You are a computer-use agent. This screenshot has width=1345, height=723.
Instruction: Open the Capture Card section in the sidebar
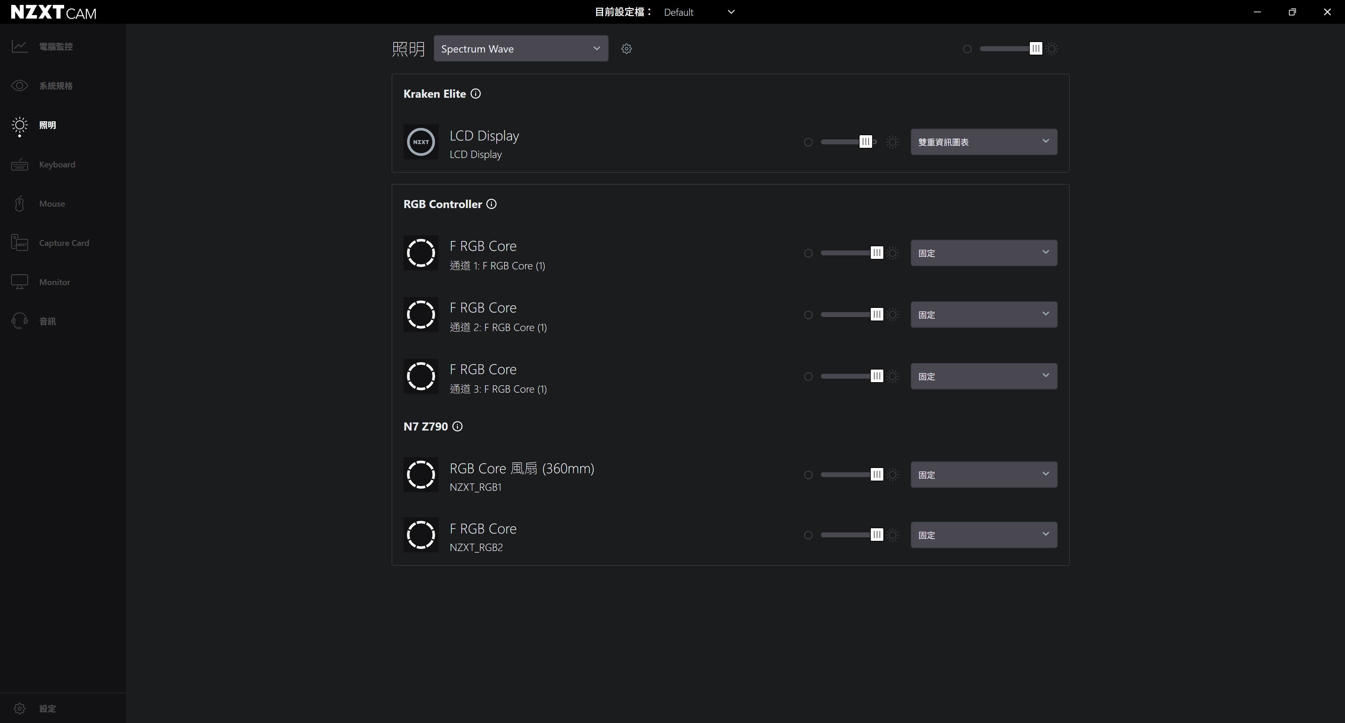pos(63,243)
